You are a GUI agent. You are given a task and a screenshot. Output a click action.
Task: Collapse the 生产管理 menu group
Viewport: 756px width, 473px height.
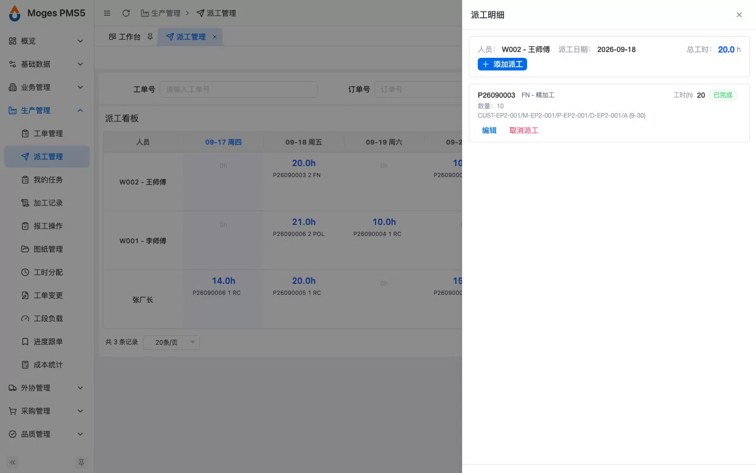47,110
